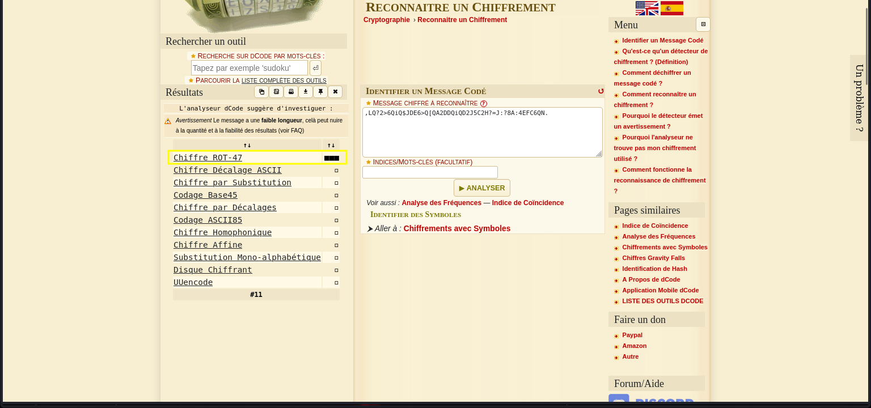This screenshot has width=871, height=408.
Task: Clear results with the X icon
Action: [335, 92]
